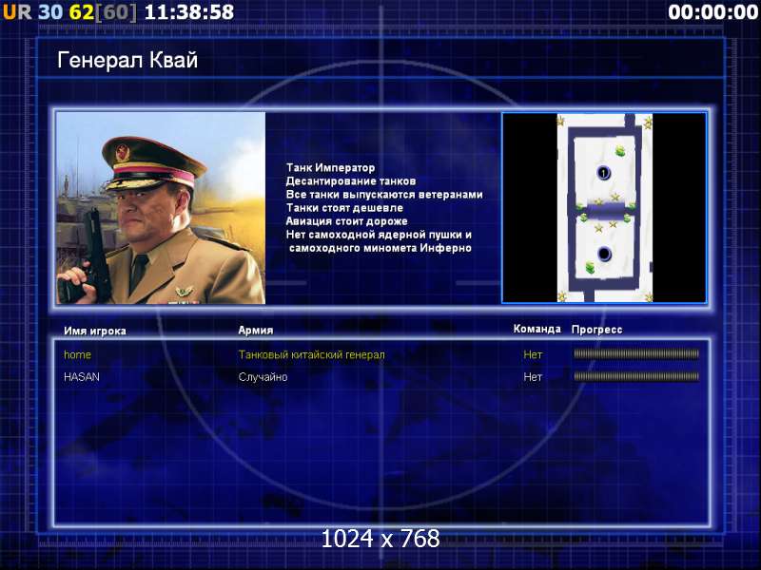Click the text "Танки стоят дешевле"

click(344, 208)
